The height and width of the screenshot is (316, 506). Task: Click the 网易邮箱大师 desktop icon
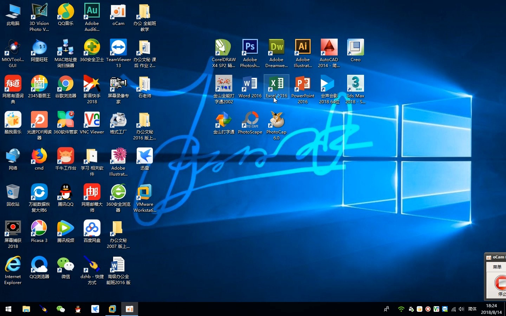click(x=92, y=198)
